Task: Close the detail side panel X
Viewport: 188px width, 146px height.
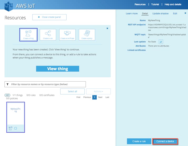Action: click(185, 13)
